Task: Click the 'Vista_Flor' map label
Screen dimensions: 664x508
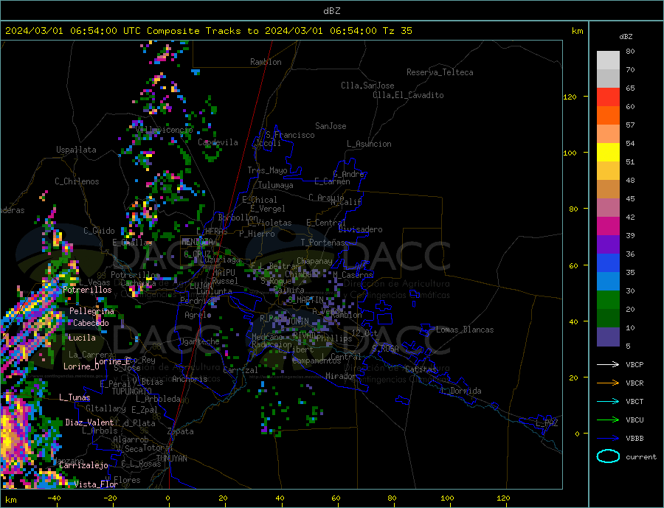Action: (96, 484)
